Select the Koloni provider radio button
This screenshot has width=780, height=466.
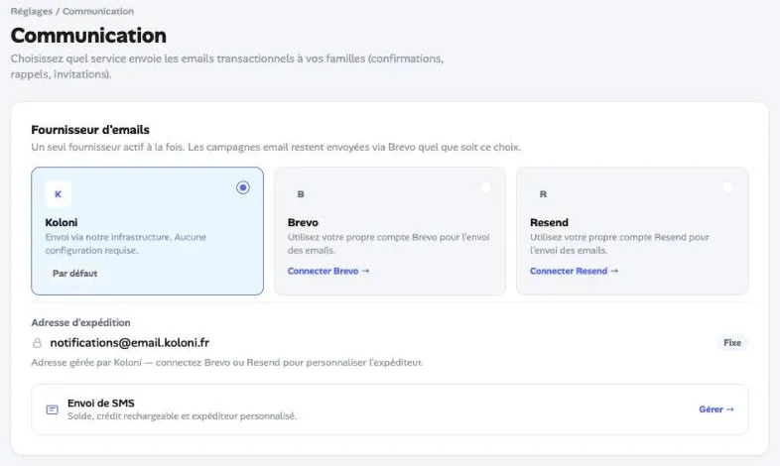point(243,187)
